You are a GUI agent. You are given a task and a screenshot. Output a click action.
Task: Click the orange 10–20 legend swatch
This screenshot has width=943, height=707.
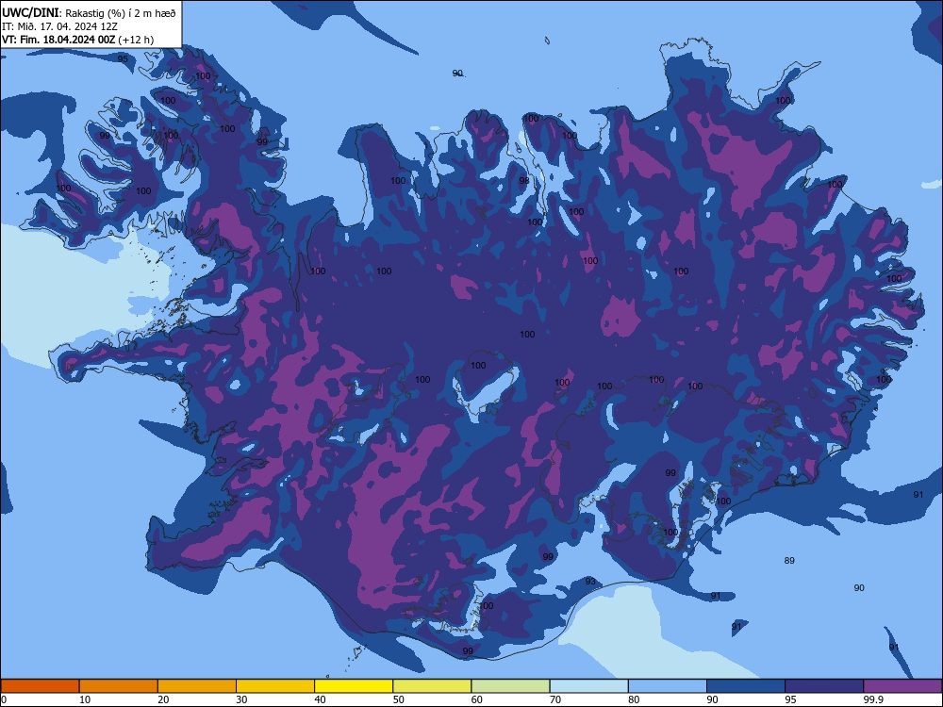click(x=119, y=686)
